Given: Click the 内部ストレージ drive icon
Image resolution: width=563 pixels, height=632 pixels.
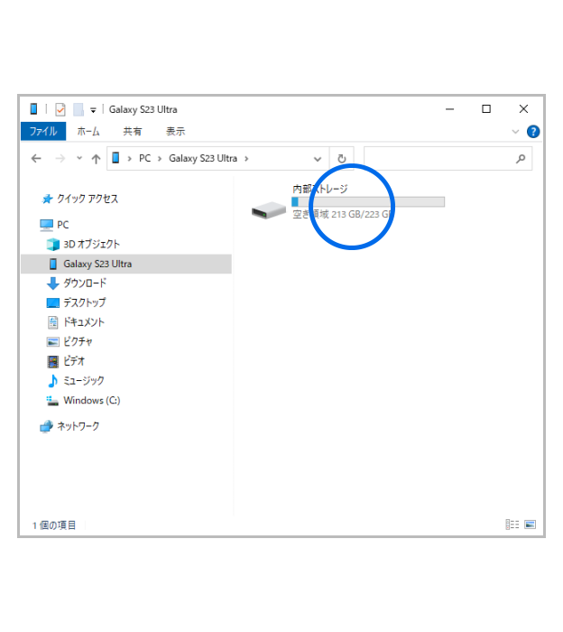Looking at the screenshot, I should point(269,210).
